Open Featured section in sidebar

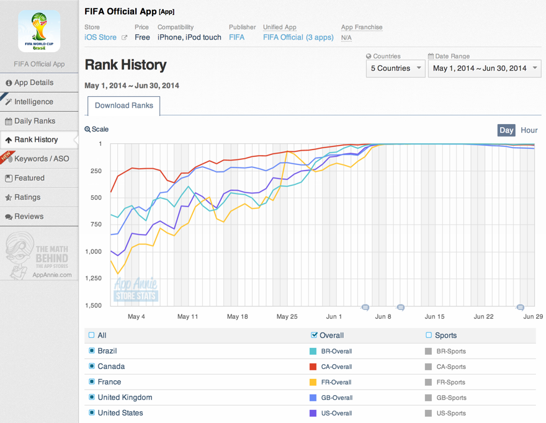pyautogui.click(x=39, y=178)
